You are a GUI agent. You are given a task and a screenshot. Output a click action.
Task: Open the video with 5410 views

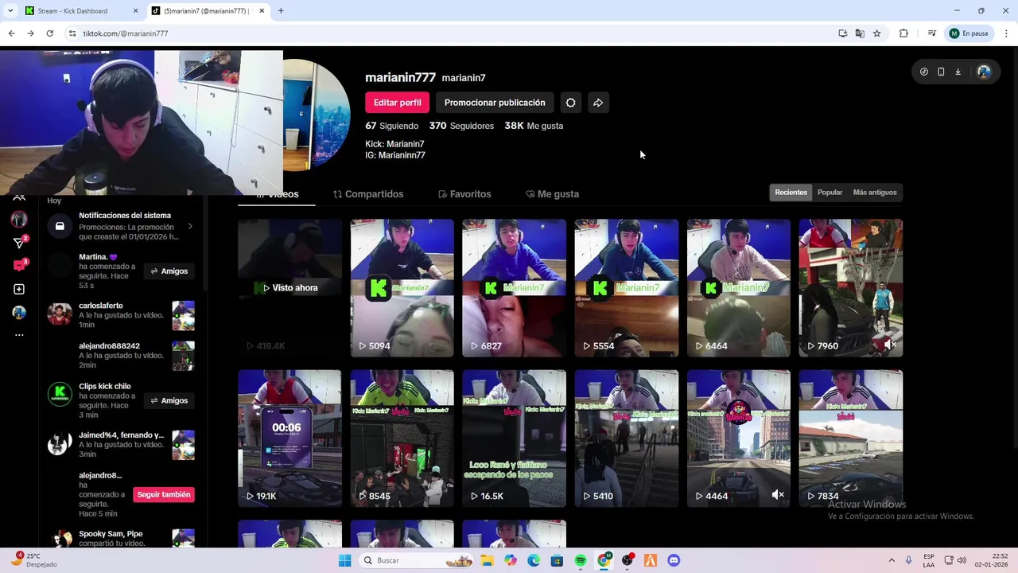click(627, 439)
